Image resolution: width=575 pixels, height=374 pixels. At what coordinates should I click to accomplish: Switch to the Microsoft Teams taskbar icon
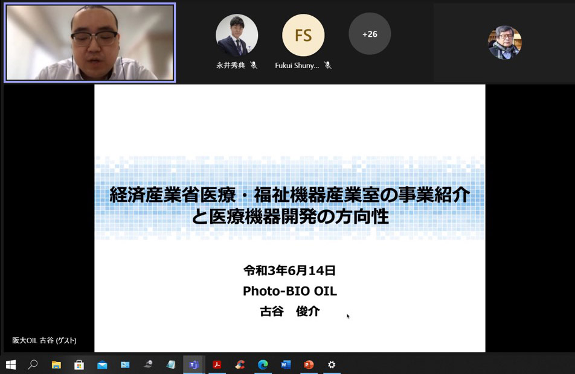click(x=194, y=364)
